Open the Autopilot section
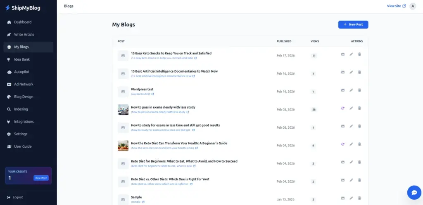 [29, 72]
